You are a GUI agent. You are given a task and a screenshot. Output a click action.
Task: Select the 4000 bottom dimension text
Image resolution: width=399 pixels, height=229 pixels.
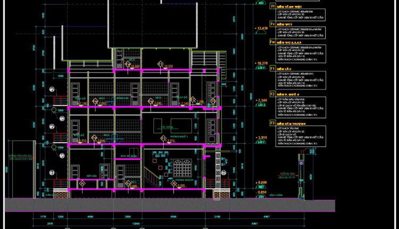[x=90, y=217]
